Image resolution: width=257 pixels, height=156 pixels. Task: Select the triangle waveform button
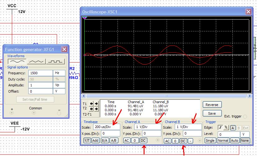click(36, 62)
